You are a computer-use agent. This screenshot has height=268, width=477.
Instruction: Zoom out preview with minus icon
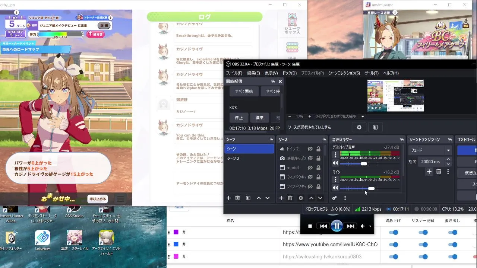pyautogui.click(x=290, y=117)
